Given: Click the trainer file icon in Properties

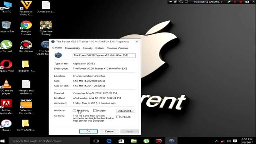Looking at the screenshot, I should coord(58,55).
